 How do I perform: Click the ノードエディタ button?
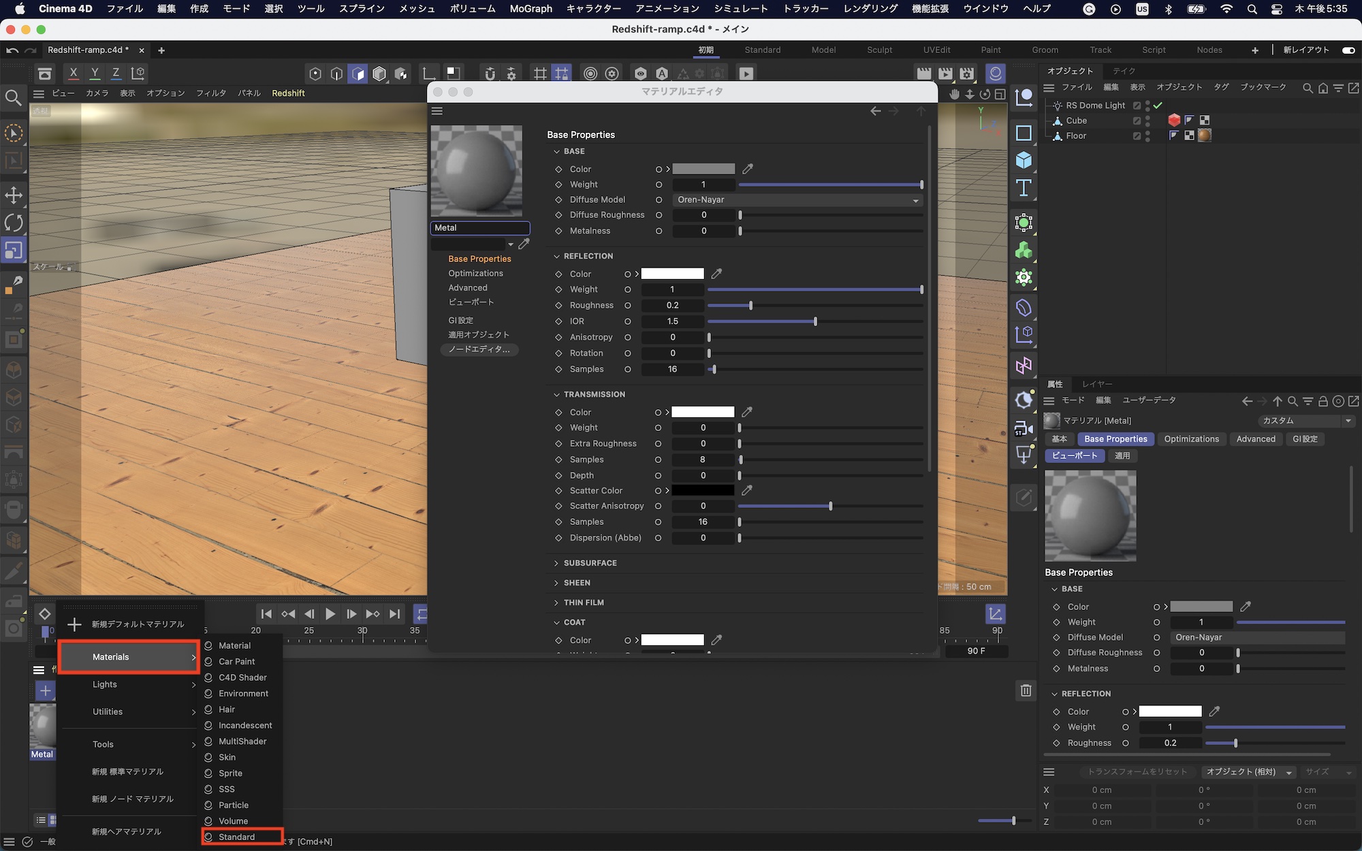pyautogui.click(x=479, y=349)
